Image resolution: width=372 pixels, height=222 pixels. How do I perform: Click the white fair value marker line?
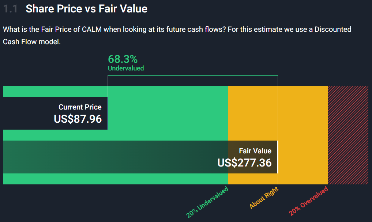coord(278,157)
